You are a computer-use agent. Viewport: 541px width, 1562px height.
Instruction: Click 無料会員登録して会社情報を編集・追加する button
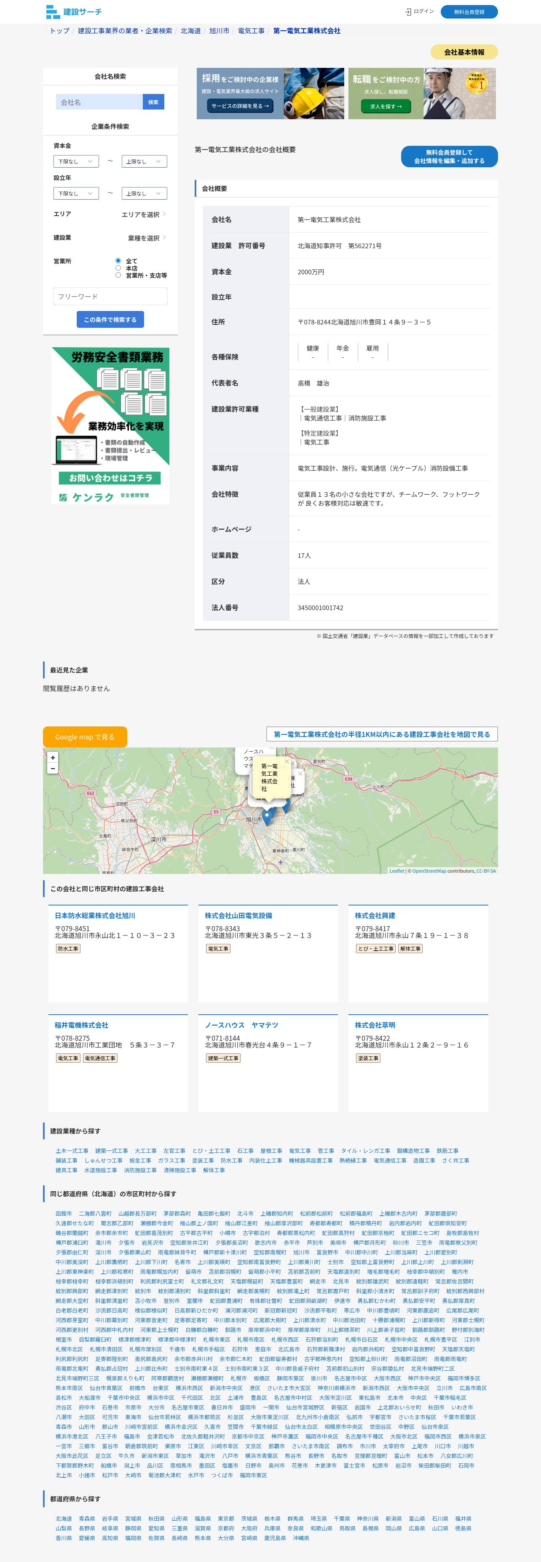coord(450,156)
